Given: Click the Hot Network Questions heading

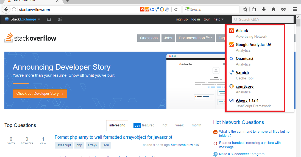Looking at the screenshot, I should click(x=238, y=122).
